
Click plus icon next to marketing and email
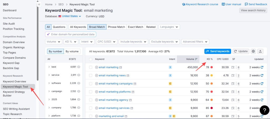click(x=97, y=116)
